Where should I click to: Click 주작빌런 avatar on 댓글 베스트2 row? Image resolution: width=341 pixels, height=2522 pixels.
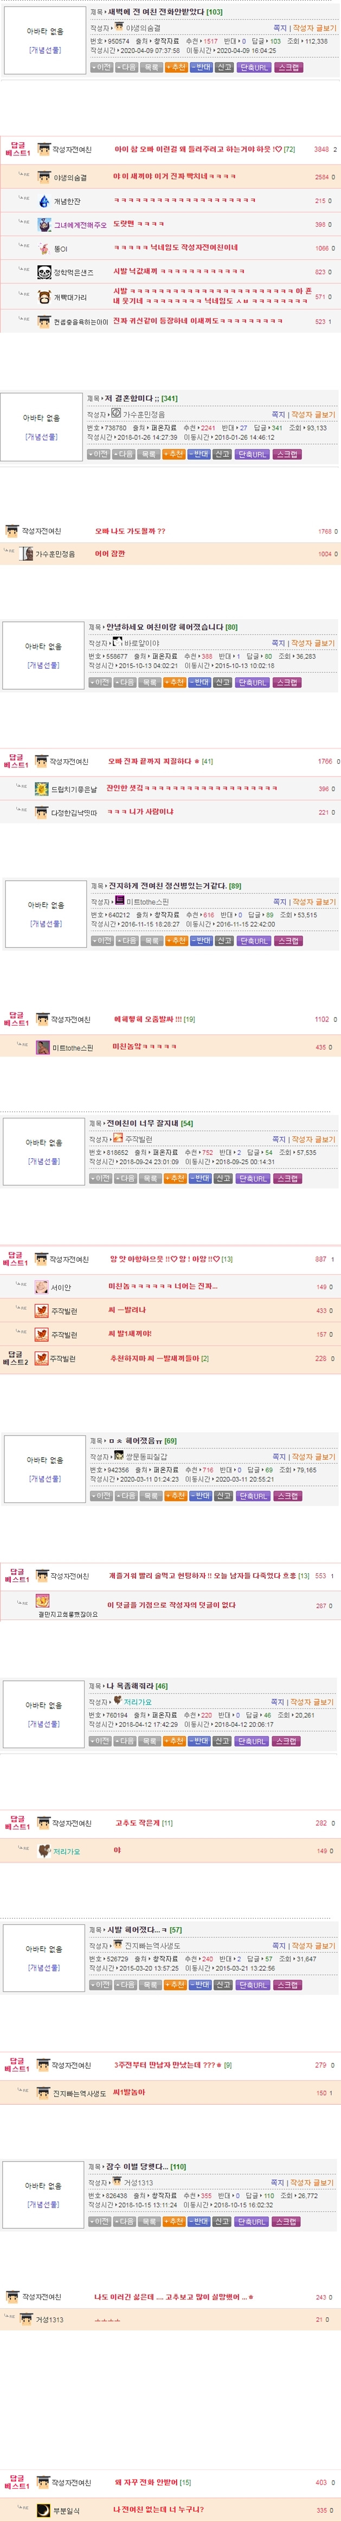[41, 1359]
